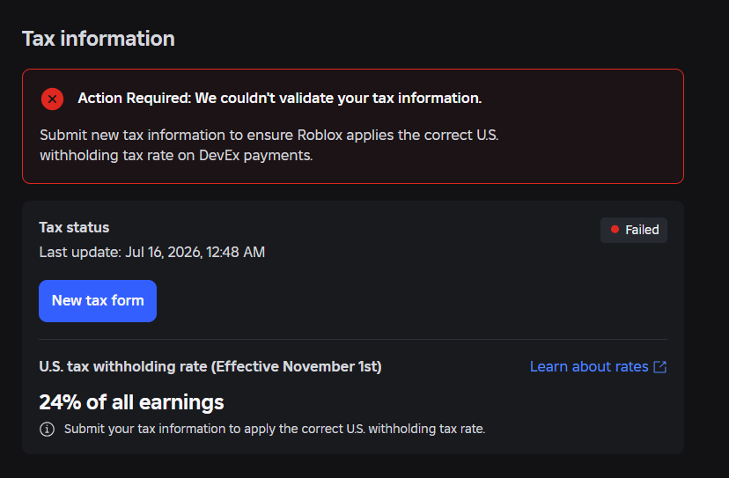This screenshot has height=478, width=729.
Task: Select the 24% of all earnings text
Action: coord(131,402)
